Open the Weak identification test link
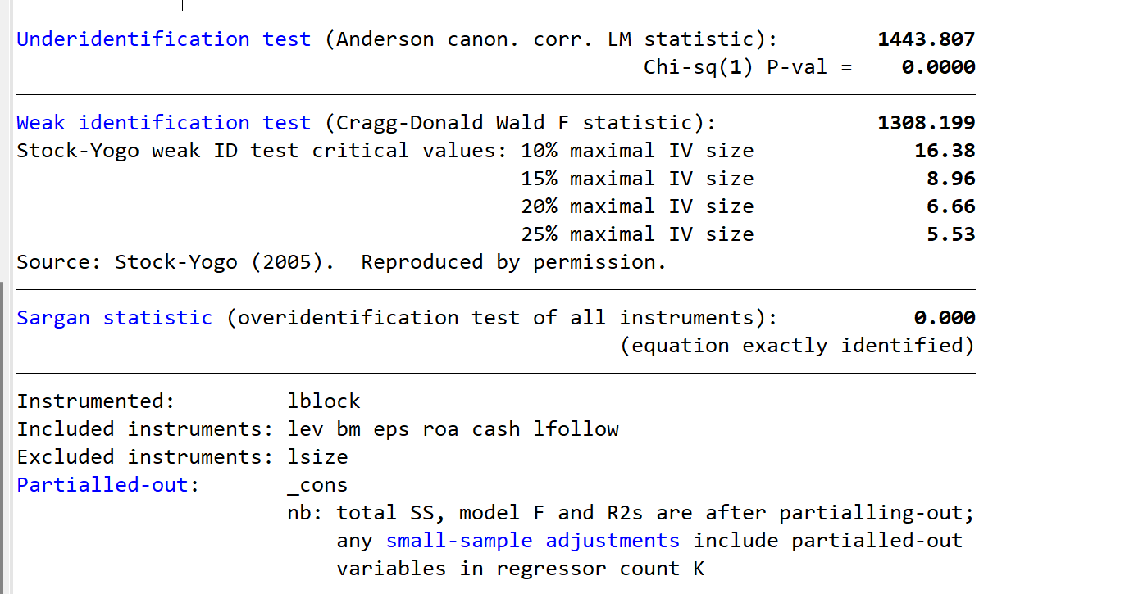The height and width of the screenshot is (594, 1134). pos(164,123)
